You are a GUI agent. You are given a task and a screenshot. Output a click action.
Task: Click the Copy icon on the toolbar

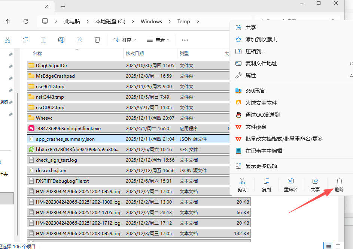coord(25,39)
